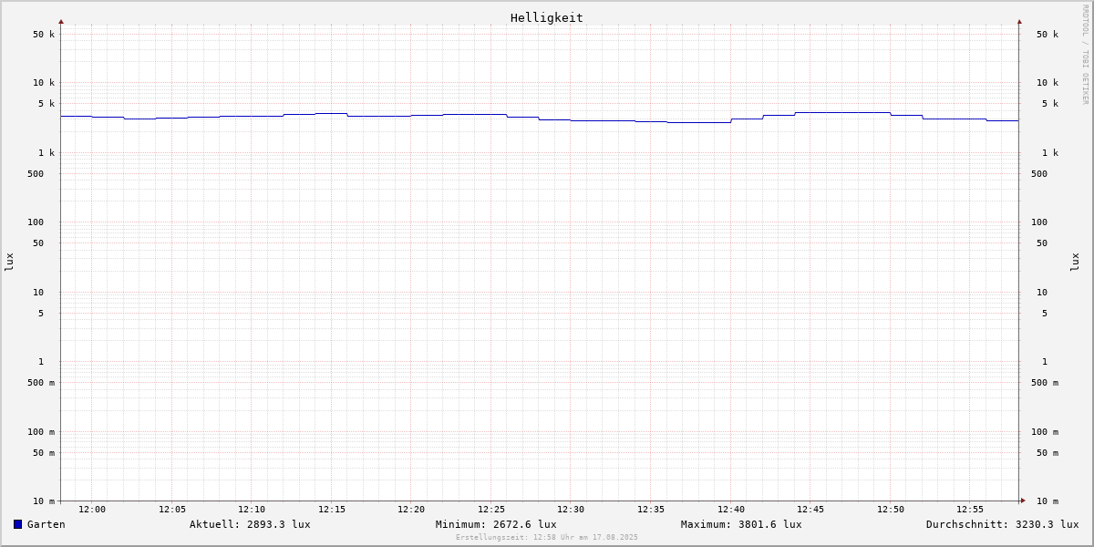1094x547 pixels.
Task: Click the 1 k label on left axis
Action: (x=46, y=153)
